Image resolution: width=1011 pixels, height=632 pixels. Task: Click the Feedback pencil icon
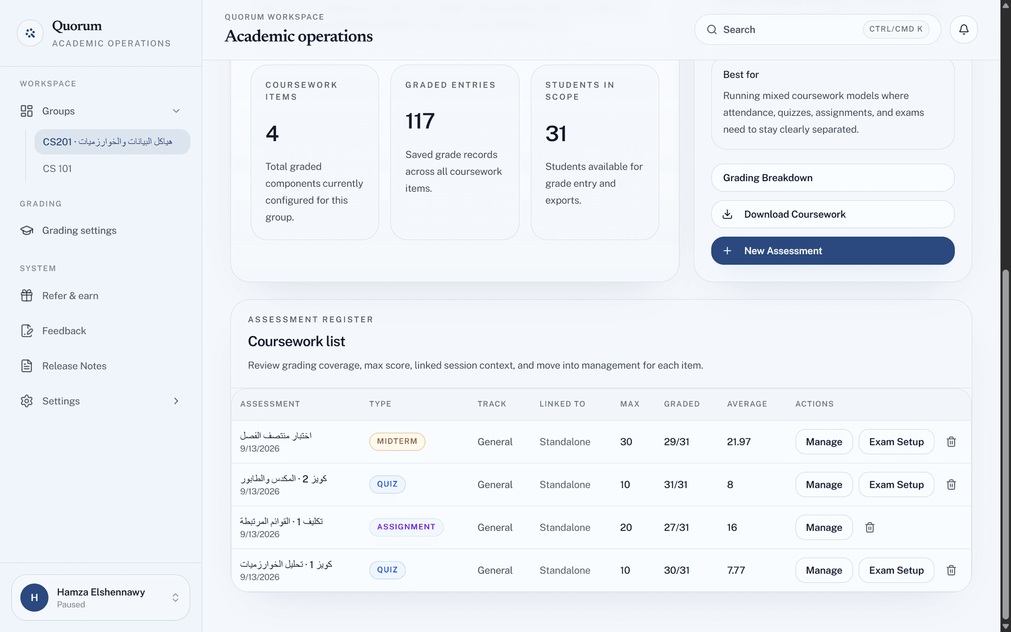(x=26, y=331)
